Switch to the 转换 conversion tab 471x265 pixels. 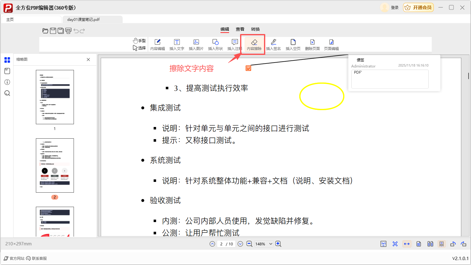[x=255, y=29]
